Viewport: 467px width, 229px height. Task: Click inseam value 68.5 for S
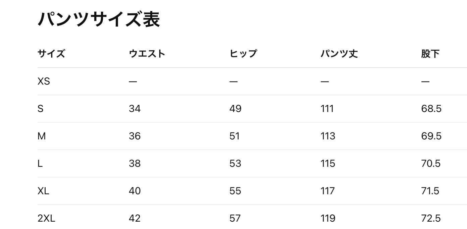pos(431,109)
